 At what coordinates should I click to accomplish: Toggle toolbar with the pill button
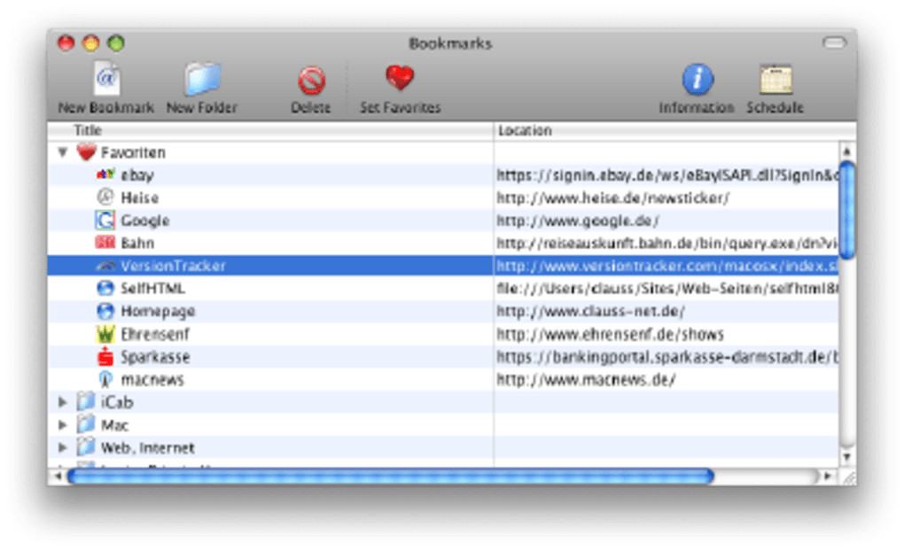click(834, 43)
